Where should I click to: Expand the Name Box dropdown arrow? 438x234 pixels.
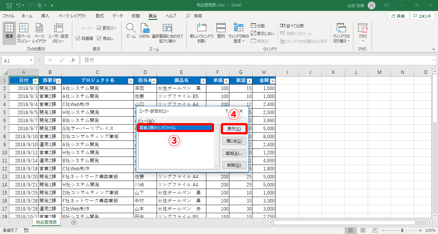click(31, 60)
